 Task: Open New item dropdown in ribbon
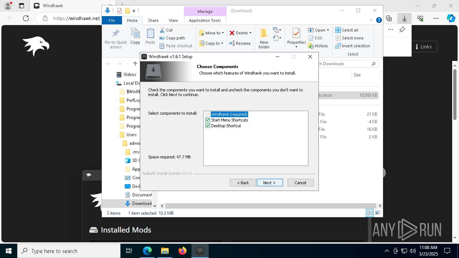(277, 30)
